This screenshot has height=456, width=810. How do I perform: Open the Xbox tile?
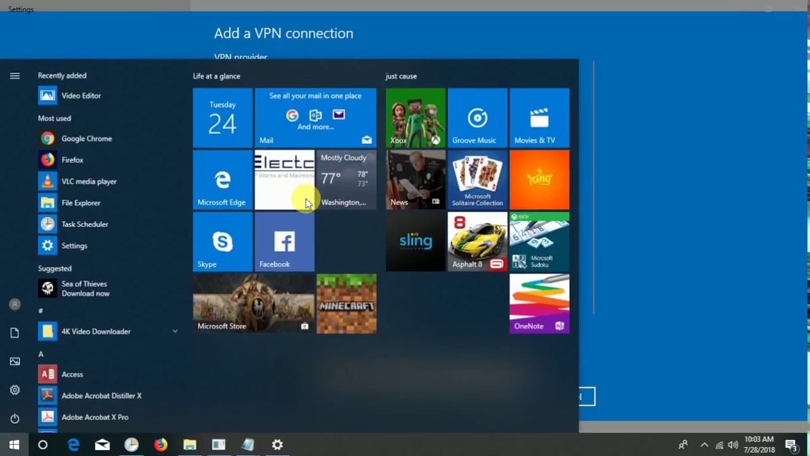tap(416, 118)
